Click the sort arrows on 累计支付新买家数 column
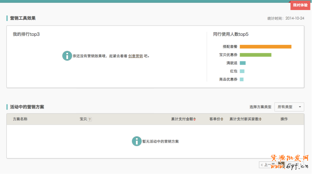 (260, 119)
